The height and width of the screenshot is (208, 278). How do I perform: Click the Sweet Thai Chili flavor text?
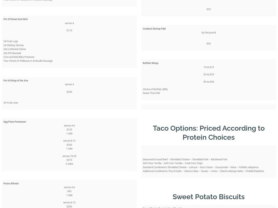[151, 93]
